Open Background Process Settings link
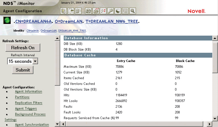This screenshot has width=218, height=127. pyautogui.click(x=30, y=114)
